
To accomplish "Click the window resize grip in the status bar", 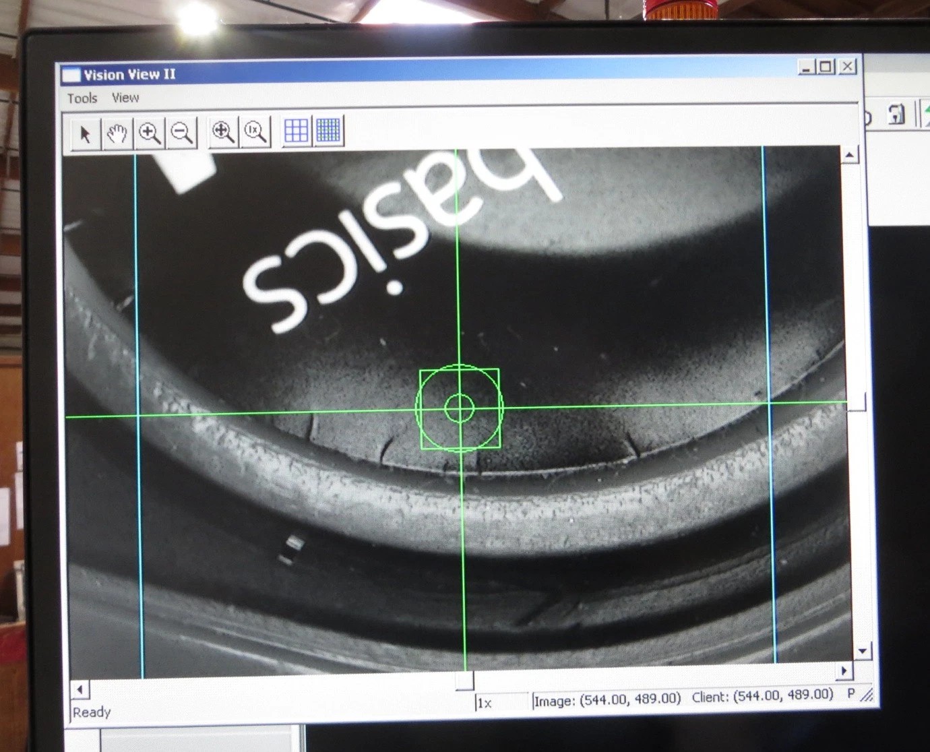I will pyautogui.click(x=867, y=695).
